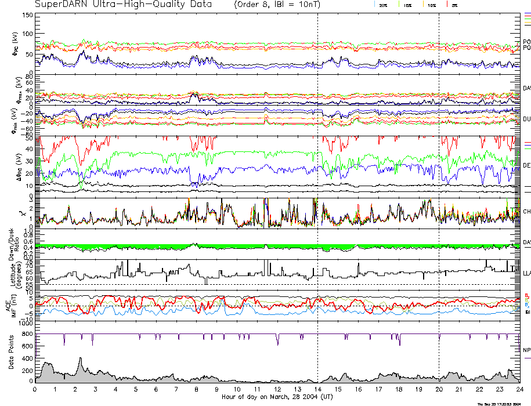This screenshot has height=406, width=531.
Task: Click the SuperDARN Ultra-High-Quality Data title
Action: coord(123,4)
